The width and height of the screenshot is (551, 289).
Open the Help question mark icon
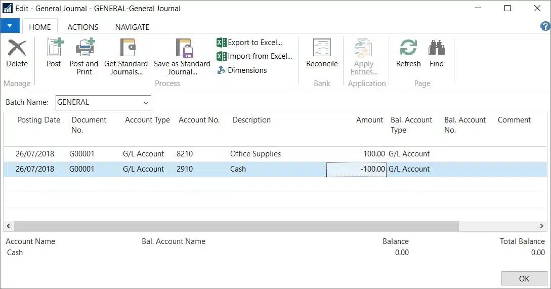click(545, 26)
